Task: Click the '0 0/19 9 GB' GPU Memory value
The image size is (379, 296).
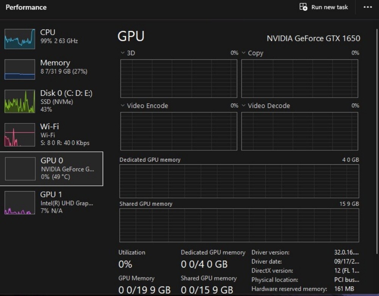Action: 144,290
